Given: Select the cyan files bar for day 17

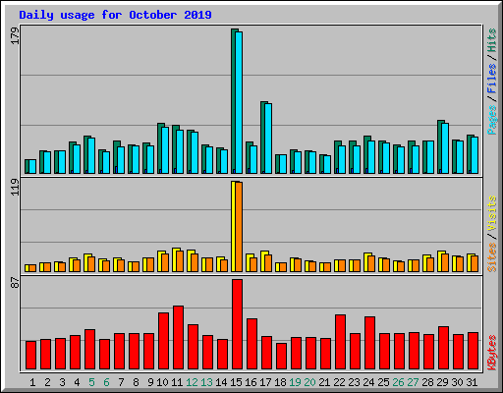Looking at the screenshot, I should (x=268, y=139).
